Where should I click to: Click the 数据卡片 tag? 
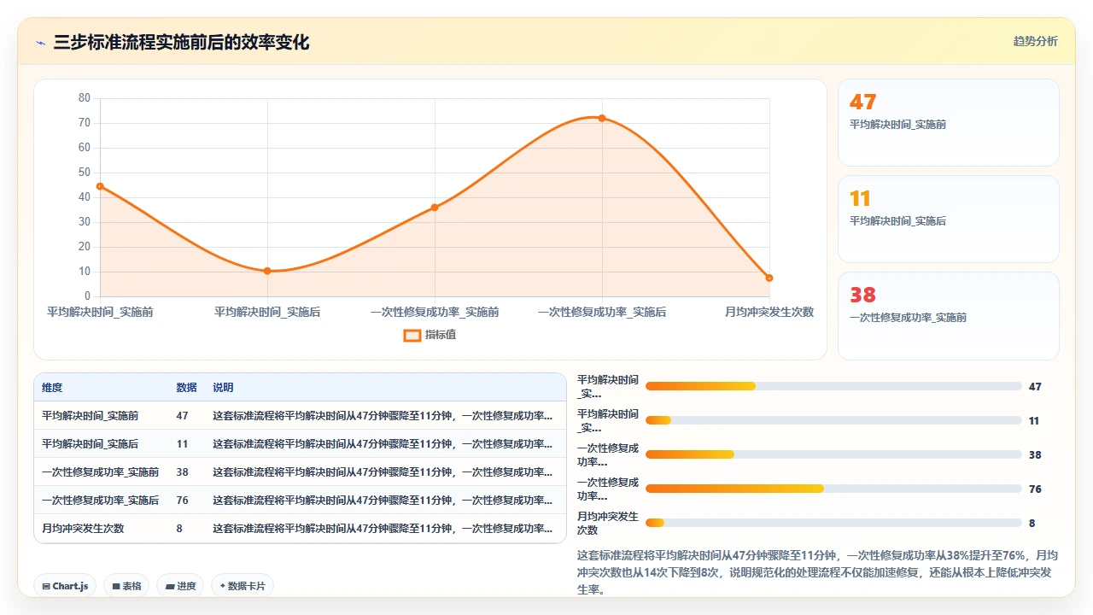tap(243, 586)
